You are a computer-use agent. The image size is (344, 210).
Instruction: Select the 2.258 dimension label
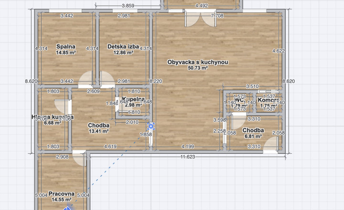click(220, 131)
